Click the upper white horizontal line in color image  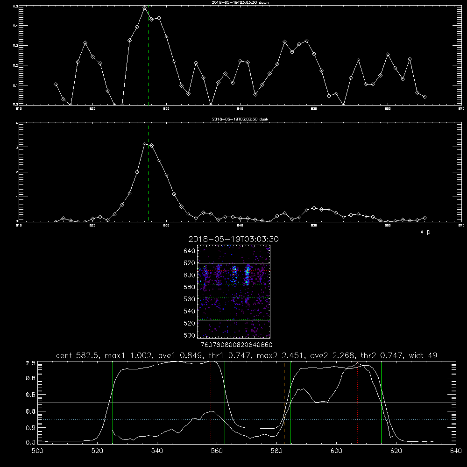tap(234, 263)
